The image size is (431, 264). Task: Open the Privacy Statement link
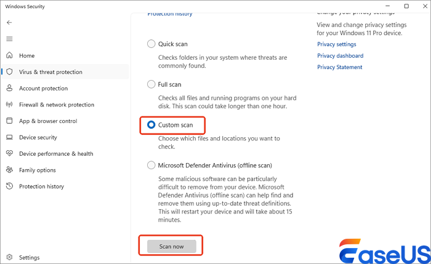coord(339,67)
